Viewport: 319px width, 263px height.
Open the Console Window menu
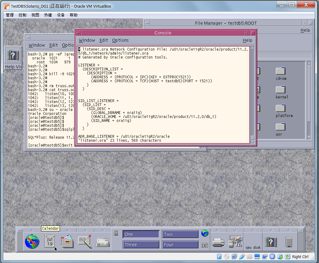tap(87, 40)
